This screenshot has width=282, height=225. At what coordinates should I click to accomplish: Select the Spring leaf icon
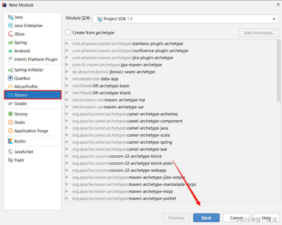[x=10, y=43]
